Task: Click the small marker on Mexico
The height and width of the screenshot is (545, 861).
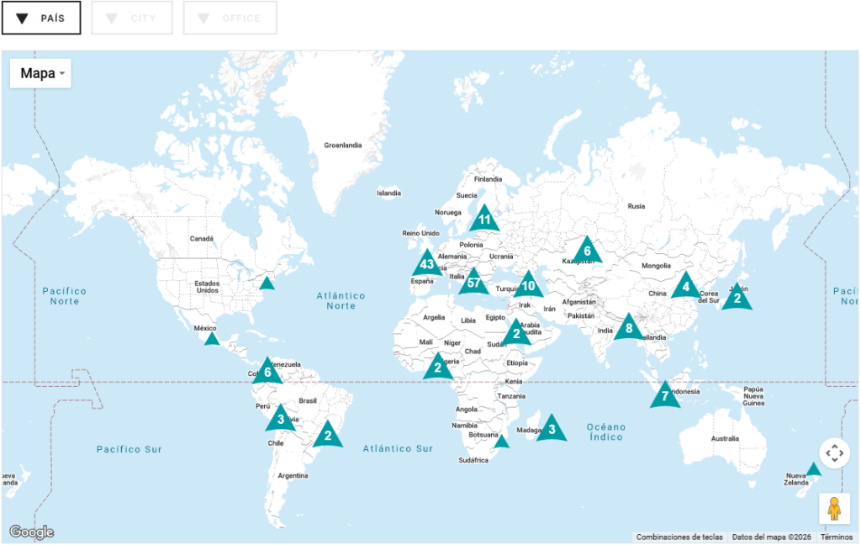Action: tap(212, 339)
